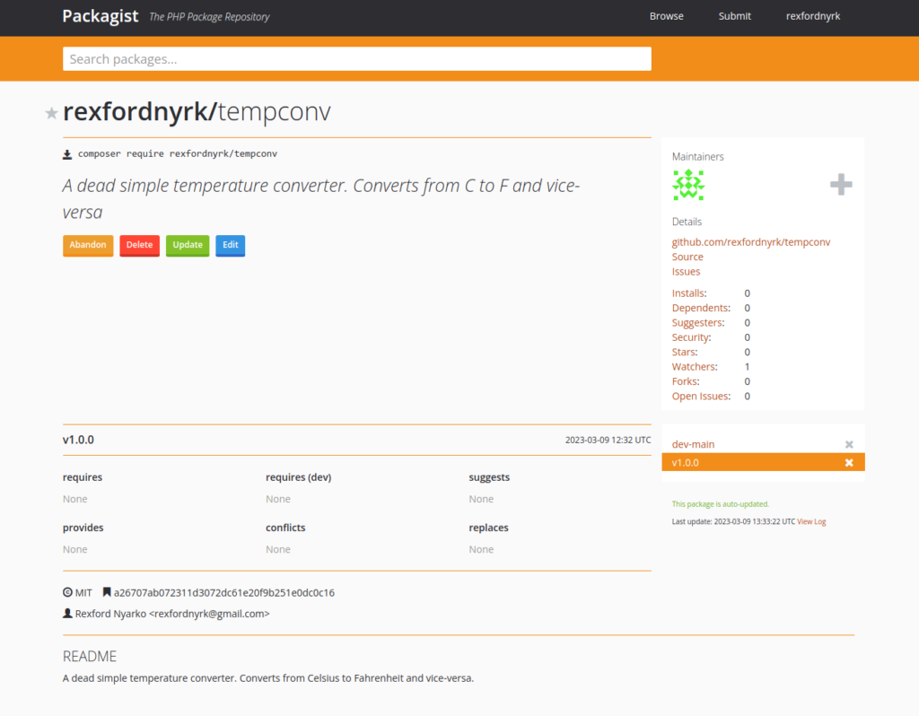Open the Dependents link
Image resolution: width=919 pixels, height=716 pixels.
701,308
